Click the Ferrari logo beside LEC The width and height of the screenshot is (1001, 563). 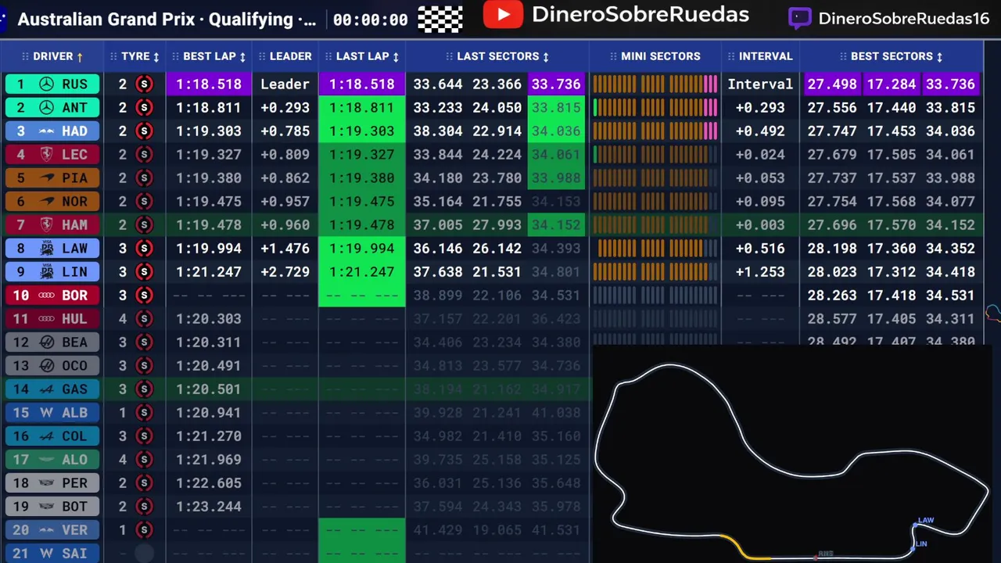[x=46, y=154]
